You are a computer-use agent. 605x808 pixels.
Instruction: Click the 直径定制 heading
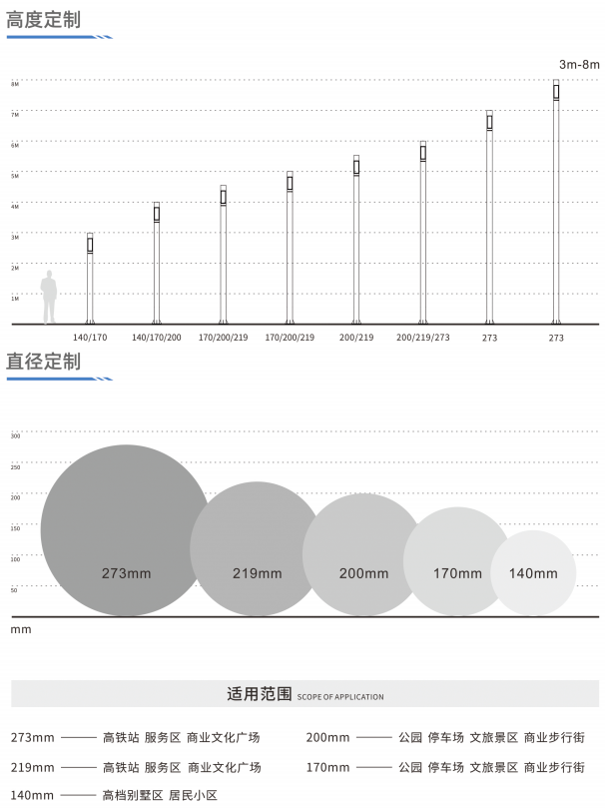pos(43,362)
